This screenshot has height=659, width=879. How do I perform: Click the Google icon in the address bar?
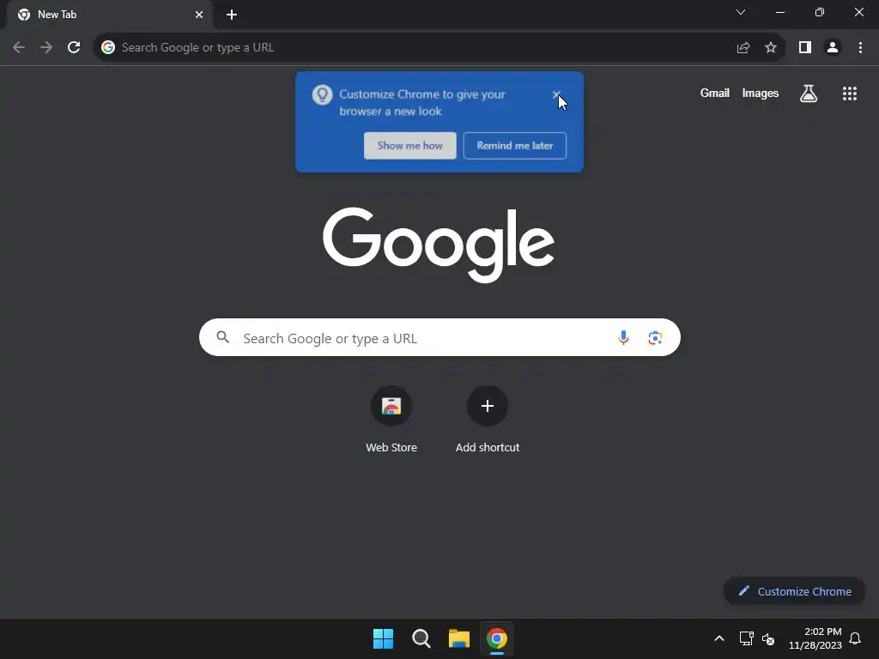[x=108, y=48]
